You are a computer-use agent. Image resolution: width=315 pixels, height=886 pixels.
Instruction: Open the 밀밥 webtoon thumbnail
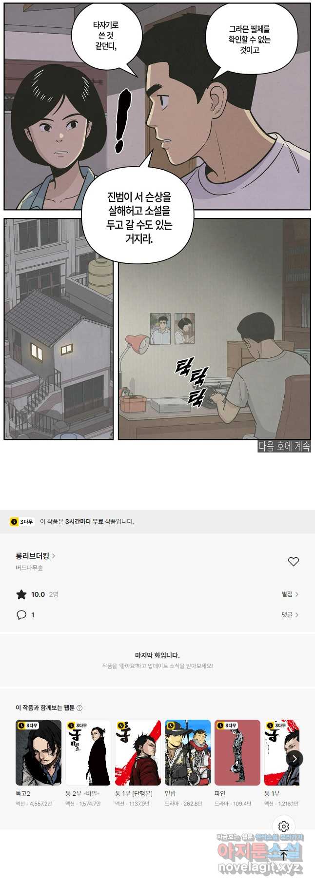pyautogui.click(x=188, y=752)
